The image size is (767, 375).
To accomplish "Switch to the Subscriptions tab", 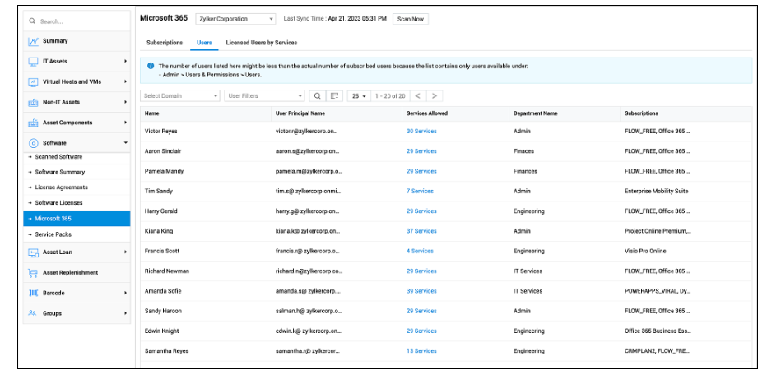I will pos(165,43).
